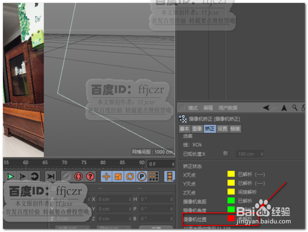Click the red swatch next to 摄像机位置
Image resolution: width=308 pixels, height=232 pixels.
point(231,218)
